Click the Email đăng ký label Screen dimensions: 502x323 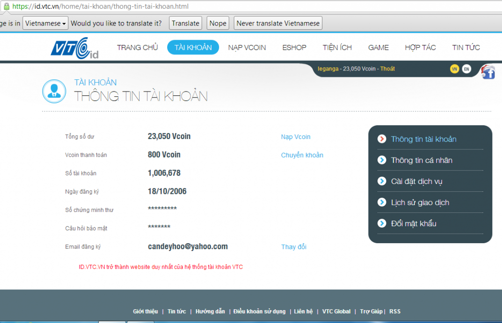click(x=83, y=247)
